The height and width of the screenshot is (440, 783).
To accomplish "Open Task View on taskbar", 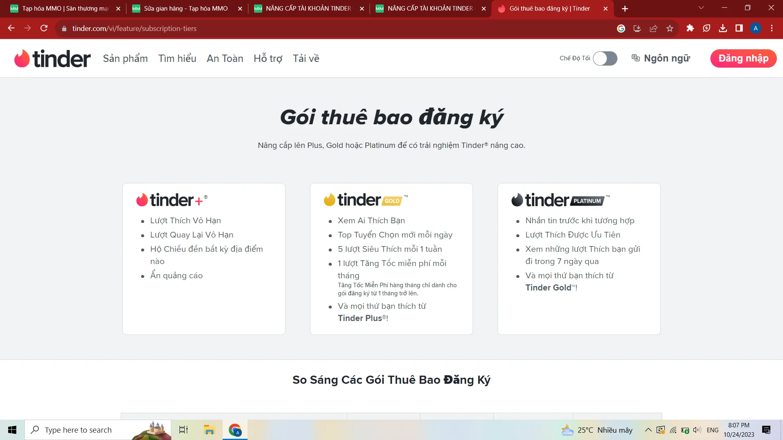I will pyautogui.click(x=184, y=430).
